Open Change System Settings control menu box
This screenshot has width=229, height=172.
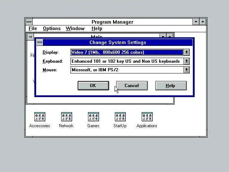click(40, 42)
